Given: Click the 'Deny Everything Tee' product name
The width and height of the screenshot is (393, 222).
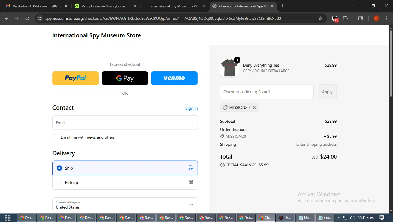Looking at the screenshot, I should click(x=261, y=65).
